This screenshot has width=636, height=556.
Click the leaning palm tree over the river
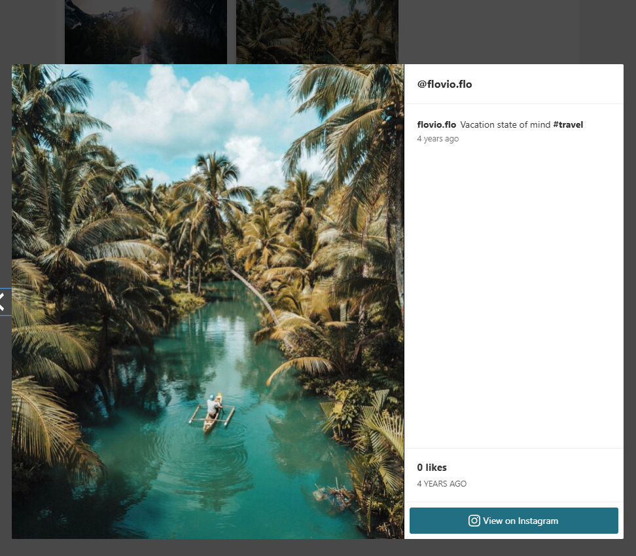(252, 282)
